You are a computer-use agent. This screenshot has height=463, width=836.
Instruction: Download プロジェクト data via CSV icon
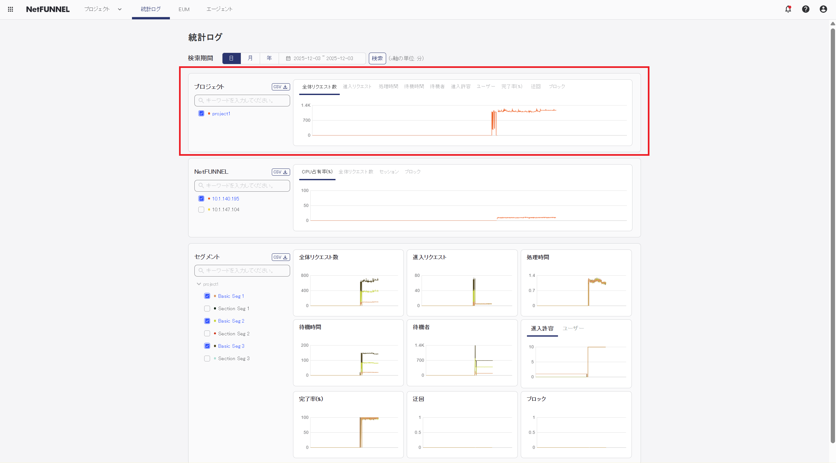[280, 87]
